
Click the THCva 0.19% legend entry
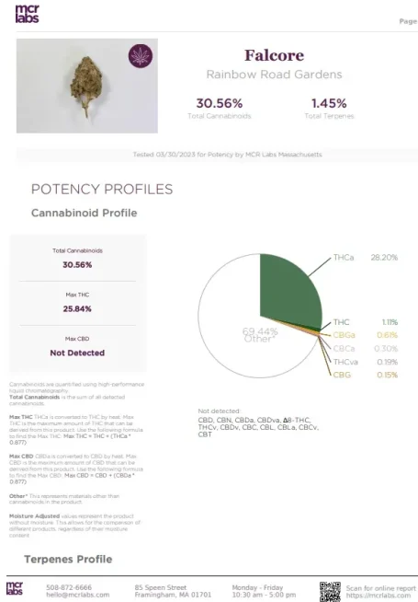[x=366, y=362]
